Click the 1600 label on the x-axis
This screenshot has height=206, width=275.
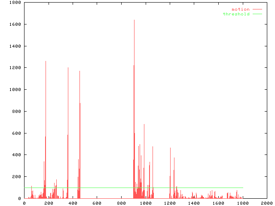coord(218,203)
